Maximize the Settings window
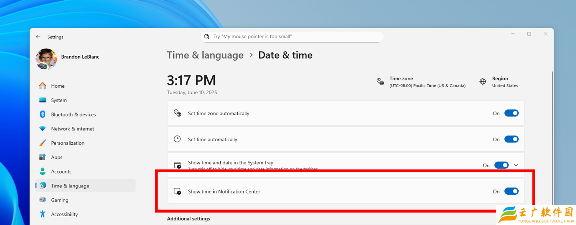The image size is (576, 225). [529, 34]
